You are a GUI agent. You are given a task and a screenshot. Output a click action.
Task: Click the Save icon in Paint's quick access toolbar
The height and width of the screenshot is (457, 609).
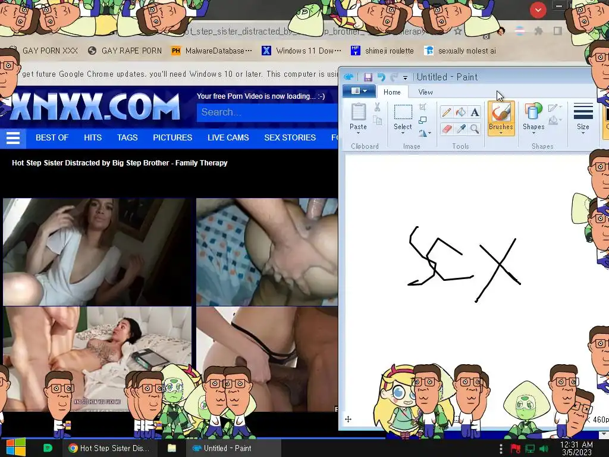(368, 77)
